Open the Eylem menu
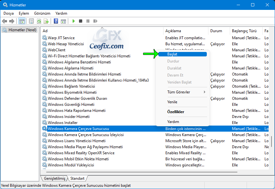Image resolution: width=275 pixels, height=189 pixels. [x=24, y=13]
